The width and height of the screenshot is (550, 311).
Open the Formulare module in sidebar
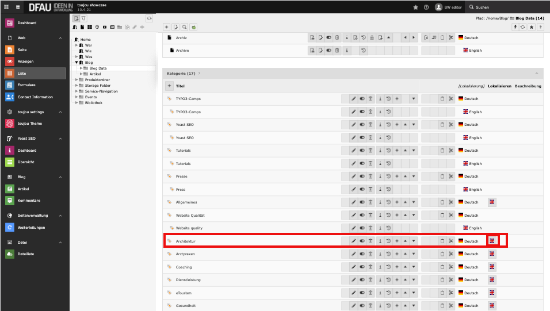(26, 85)
